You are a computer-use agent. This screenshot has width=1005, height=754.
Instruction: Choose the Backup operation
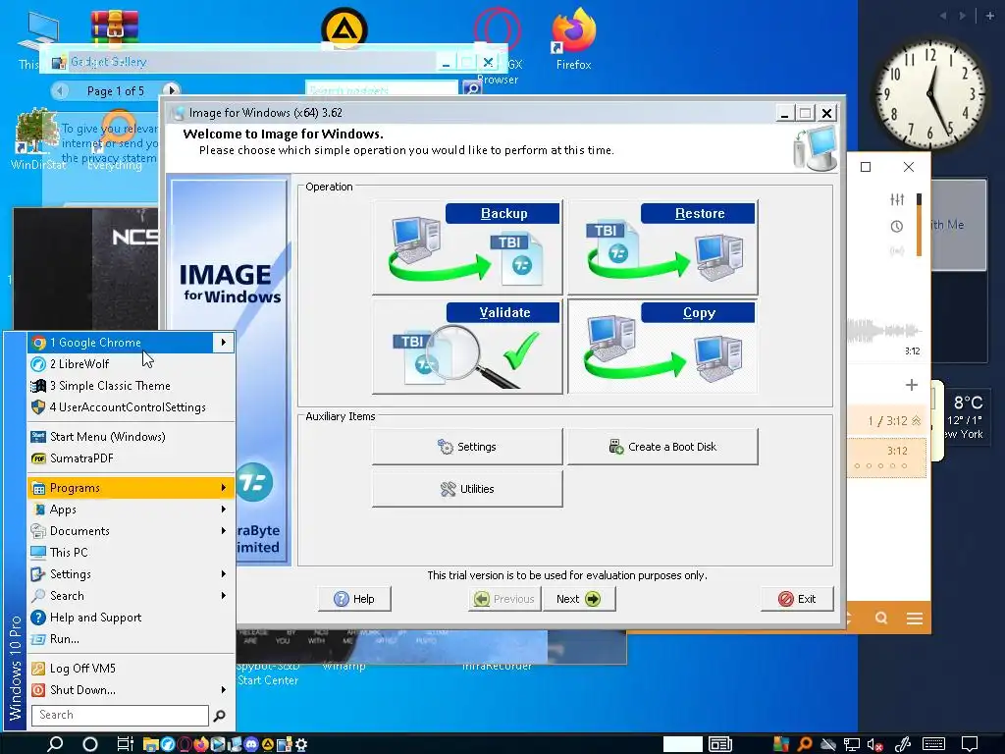467,246
